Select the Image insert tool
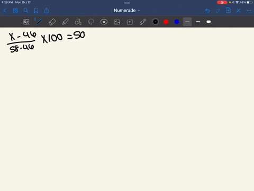 (117, 22)
